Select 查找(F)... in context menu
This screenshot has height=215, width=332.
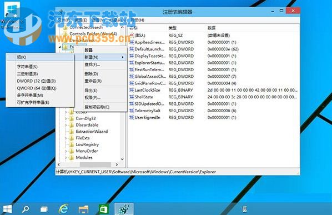point(101,64)
